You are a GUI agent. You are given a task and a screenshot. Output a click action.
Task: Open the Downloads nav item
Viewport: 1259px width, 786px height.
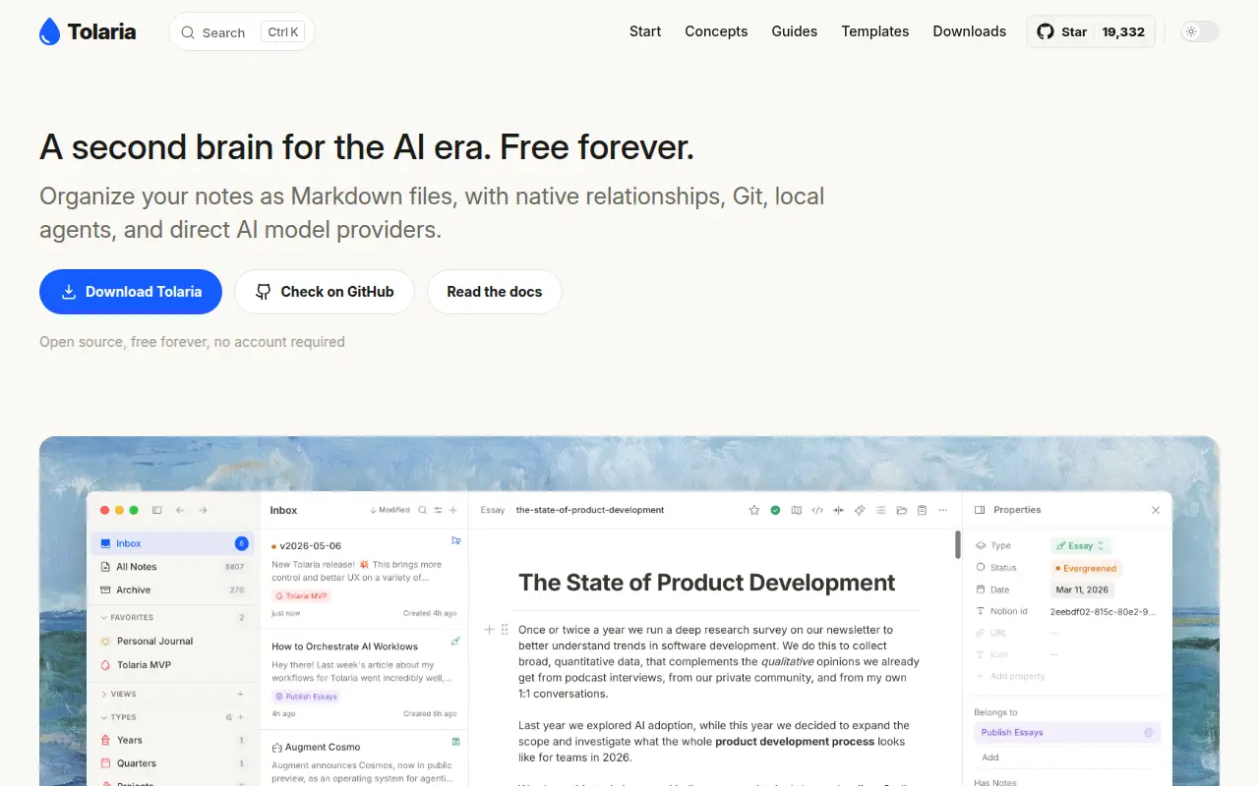point(970,31)
